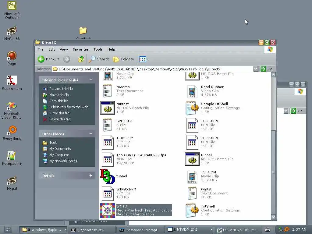This screenshot has height=234, width=312.
Task: Select the WMTST Media Playback Test Application
Action: [x=136, y=210]
